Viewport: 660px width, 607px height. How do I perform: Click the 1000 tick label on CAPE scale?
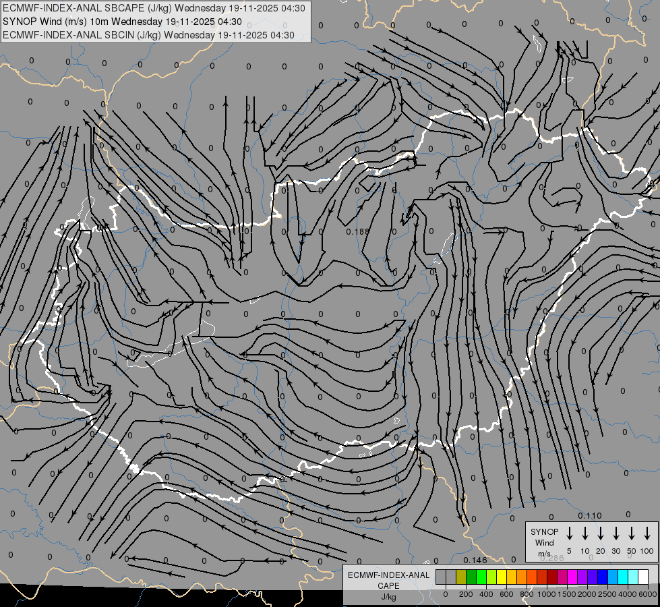tap(547, 594)
